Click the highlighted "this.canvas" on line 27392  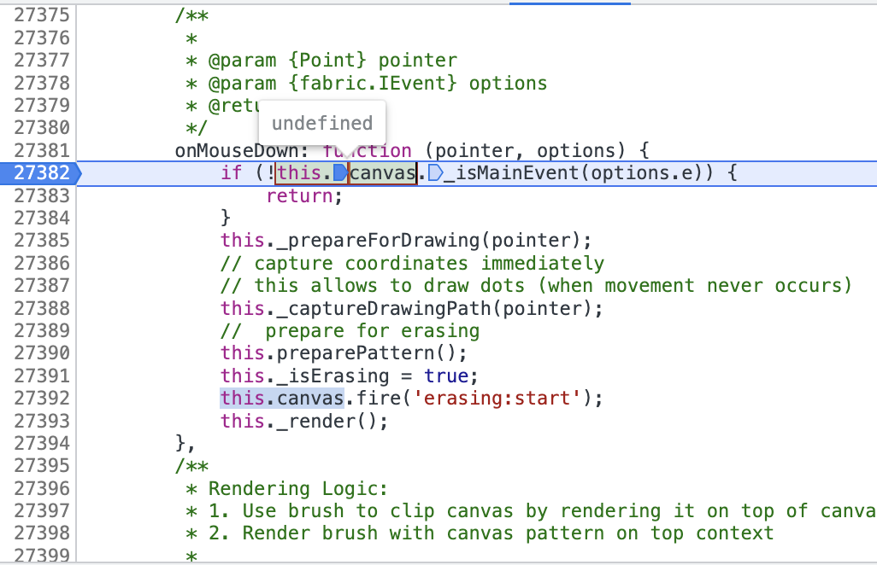[282, 399]
